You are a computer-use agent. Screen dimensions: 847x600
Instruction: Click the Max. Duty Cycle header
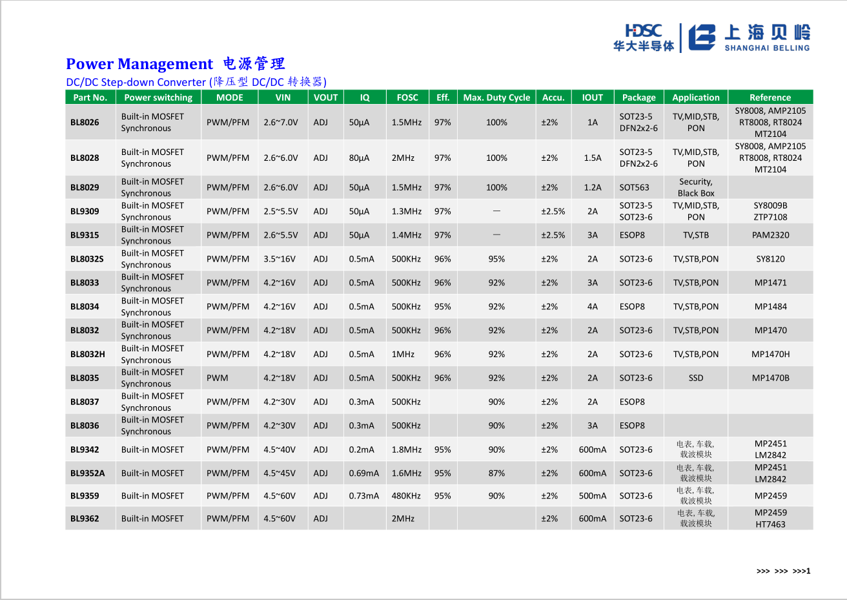tap(496, 98)
